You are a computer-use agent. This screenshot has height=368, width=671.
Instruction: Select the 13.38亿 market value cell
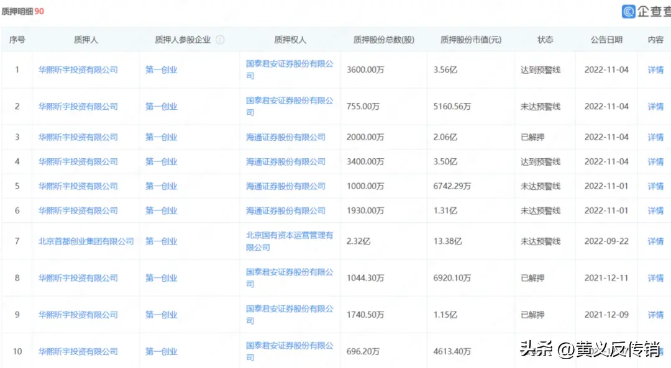click(x=447, y=241)
